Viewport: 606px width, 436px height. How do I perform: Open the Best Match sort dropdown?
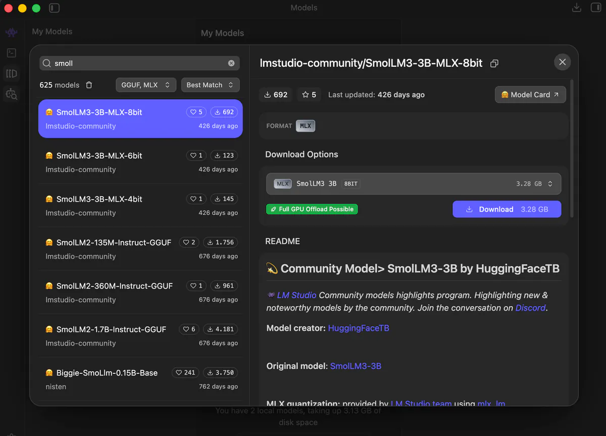tap(210, 85)
